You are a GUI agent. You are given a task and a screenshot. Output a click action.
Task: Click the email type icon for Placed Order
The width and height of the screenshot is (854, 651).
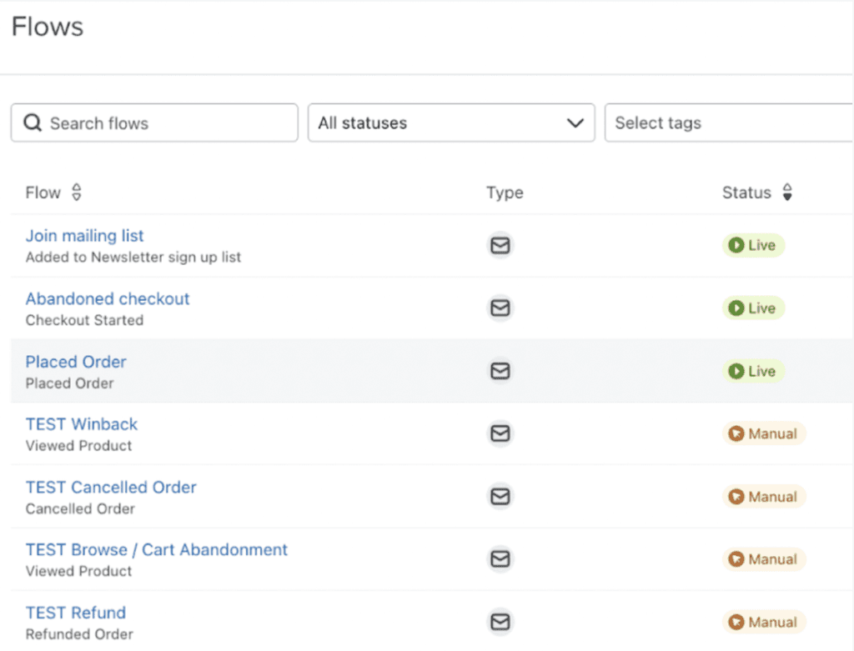tap(500, 371)
